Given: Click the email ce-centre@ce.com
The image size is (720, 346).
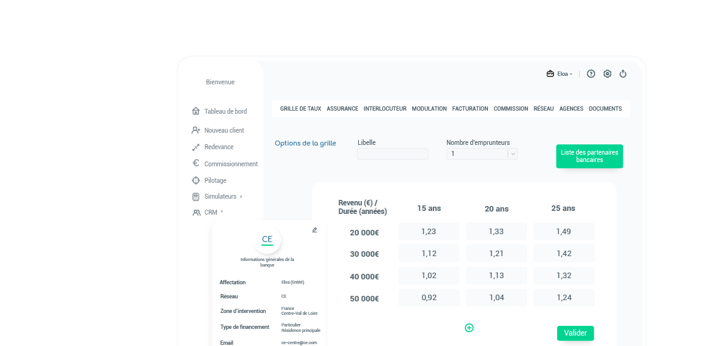Looking at the screenshot, I should (x=299, y=343).
